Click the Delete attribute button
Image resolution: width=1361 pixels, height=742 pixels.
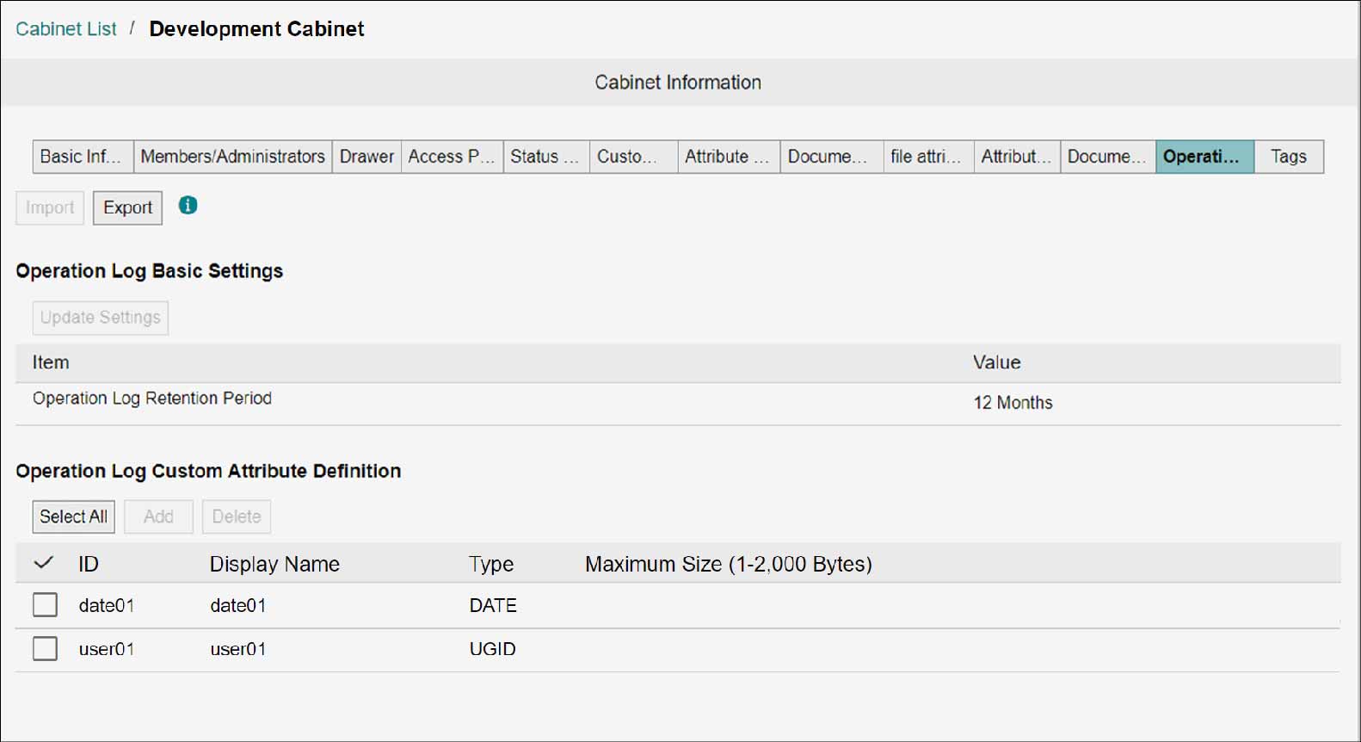(237, 516)
